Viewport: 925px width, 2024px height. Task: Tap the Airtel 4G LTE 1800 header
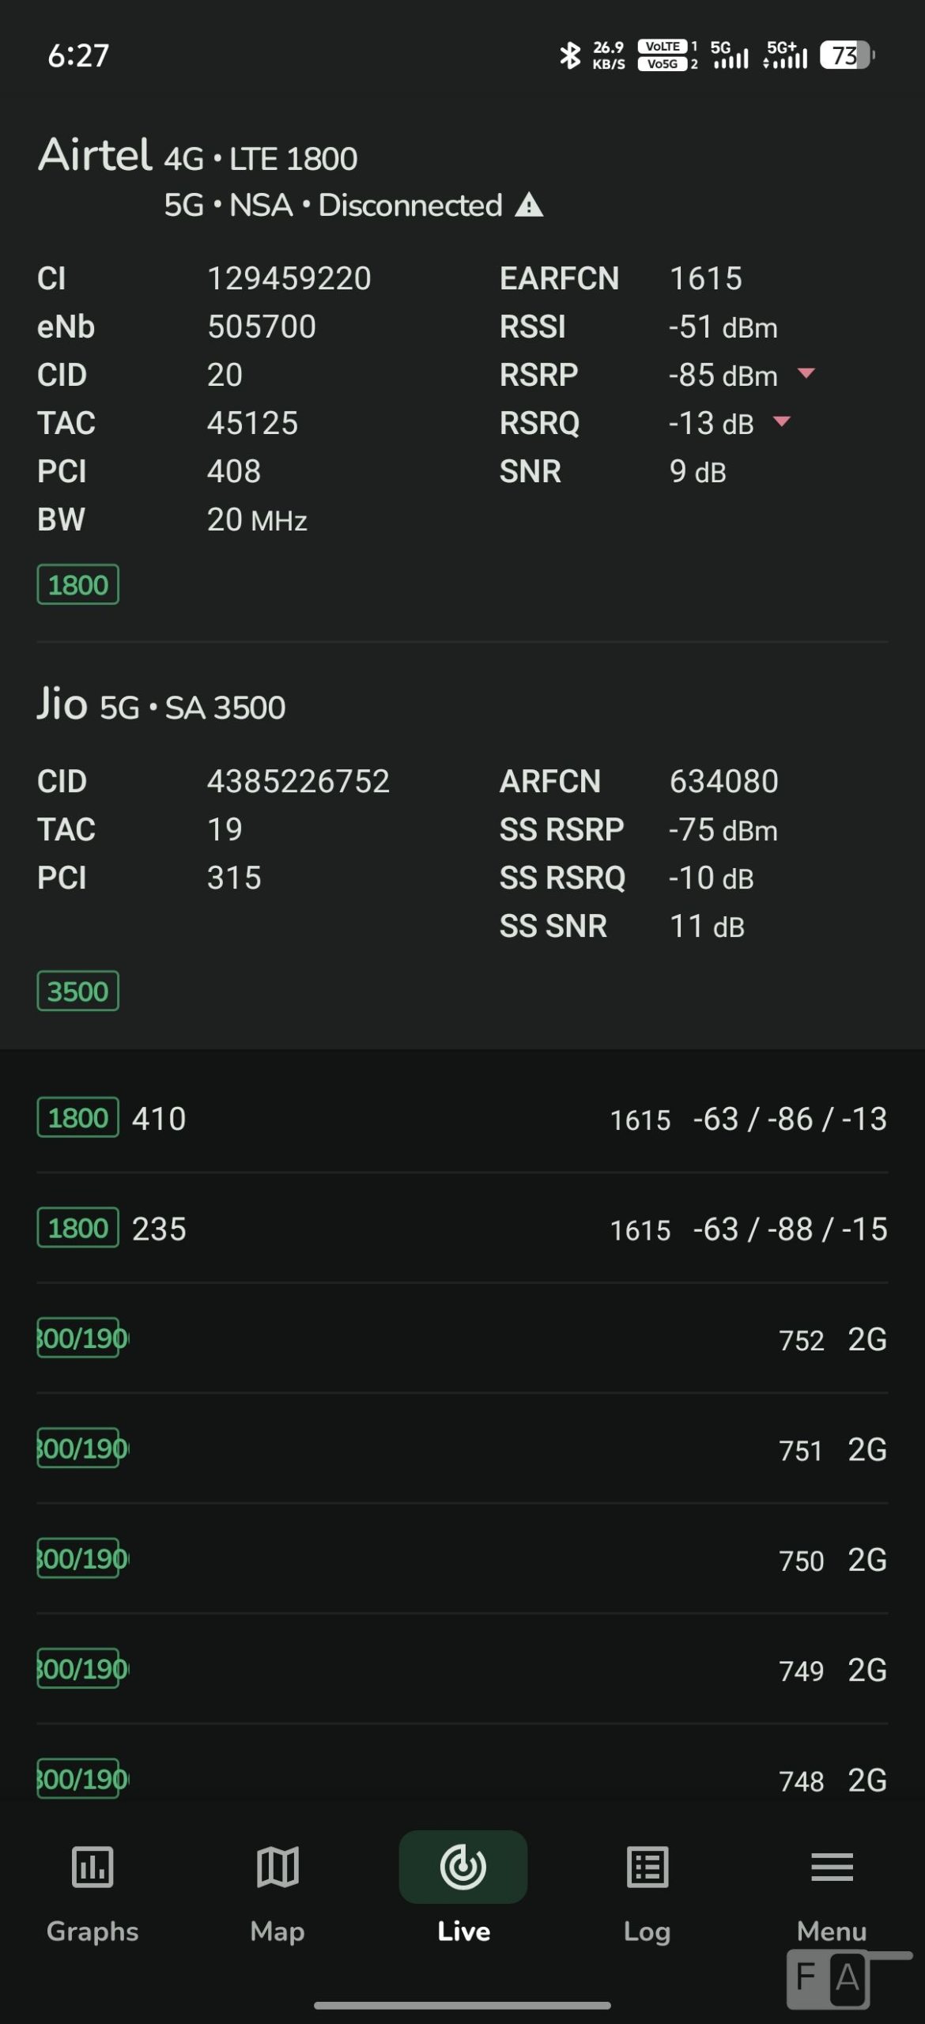click(198, 157)
